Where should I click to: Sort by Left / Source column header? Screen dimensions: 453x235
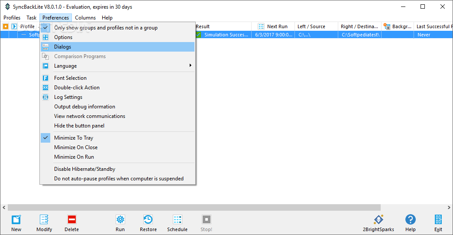pos(316,26)
